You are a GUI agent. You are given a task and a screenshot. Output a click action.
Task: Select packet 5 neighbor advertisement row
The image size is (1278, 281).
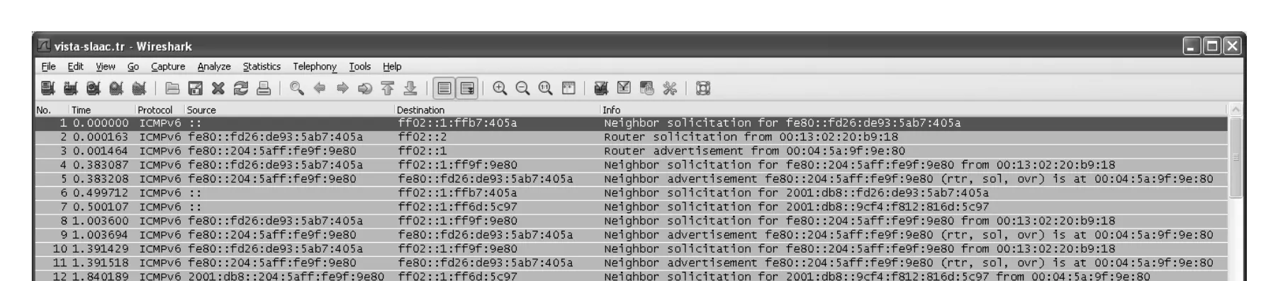[632, 179]
